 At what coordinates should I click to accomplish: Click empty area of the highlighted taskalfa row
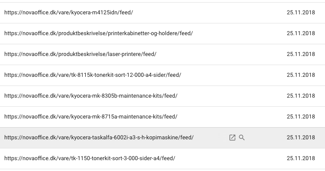pos(265,138)
